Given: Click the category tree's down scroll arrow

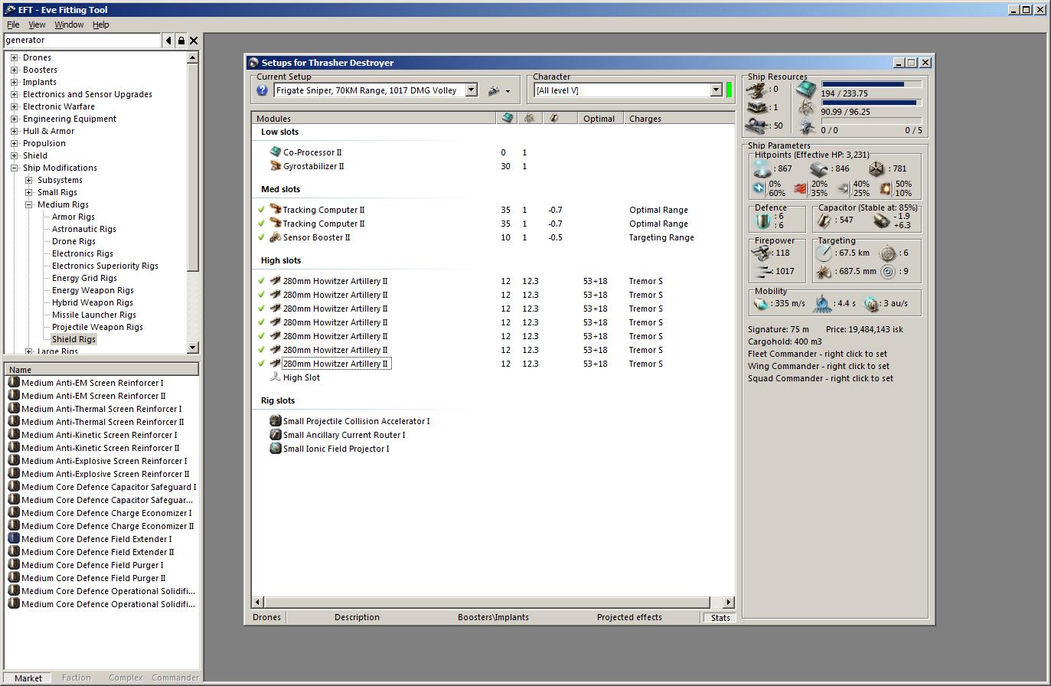Looking at the screenshot, I should tap(192, 348).
